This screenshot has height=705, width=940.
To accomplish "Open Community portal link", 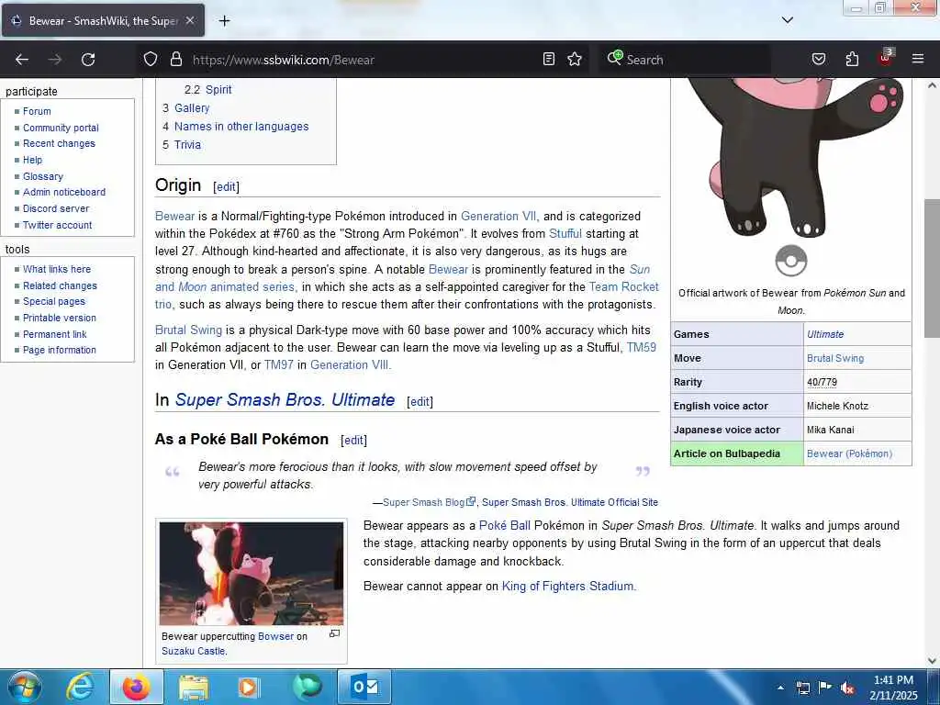I will pyautogui.click(x=61, y=128).
